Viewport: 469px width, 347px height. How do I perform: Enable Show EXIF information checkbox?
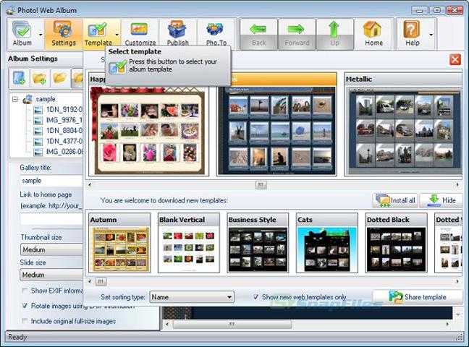(25, 291)
